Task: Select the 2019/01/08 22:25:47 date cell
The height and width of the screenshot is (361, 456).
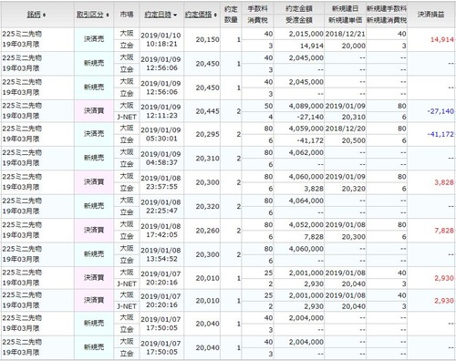Action: [161, 206]
